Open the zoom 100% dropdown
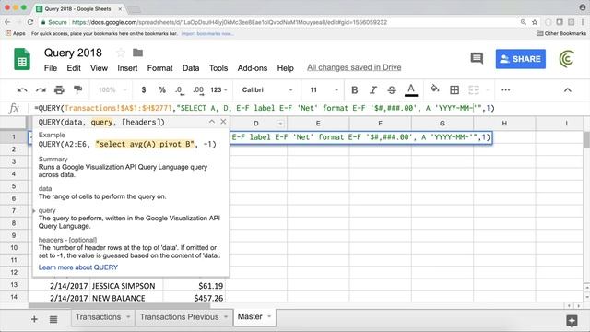The width and height of the screenshot is (590, 332). (112, 90)
